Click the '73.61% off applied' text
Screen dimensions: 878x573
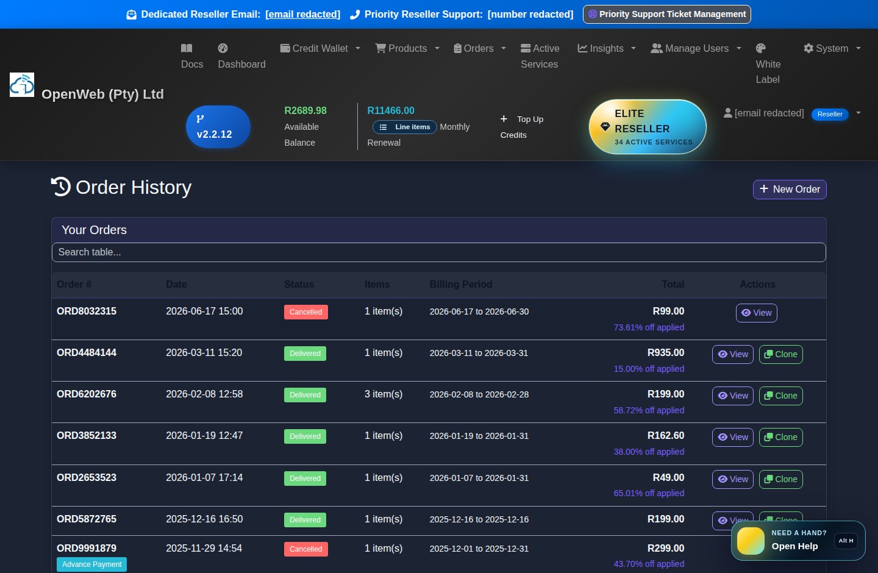[x=649, y=327]
